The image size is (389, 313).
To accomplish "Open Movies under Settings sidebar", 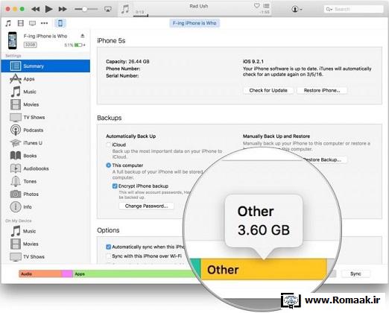I will [x=45, y=104].
